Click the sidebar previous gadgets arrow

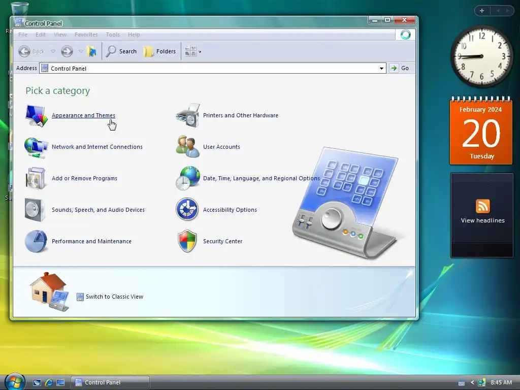coord(498,11)
